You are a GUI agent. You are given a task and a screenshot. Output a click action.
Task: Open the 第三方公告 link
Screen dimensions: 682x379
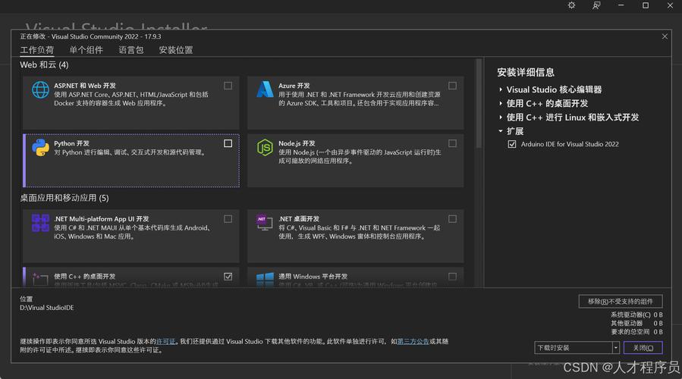[x=412, y=342]
